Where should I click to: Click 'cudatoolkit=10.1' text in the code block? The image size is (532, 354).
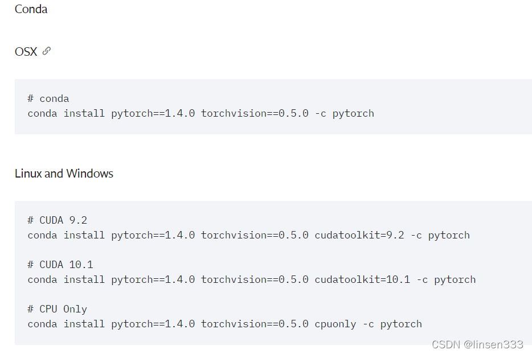[x=362, y=279]
